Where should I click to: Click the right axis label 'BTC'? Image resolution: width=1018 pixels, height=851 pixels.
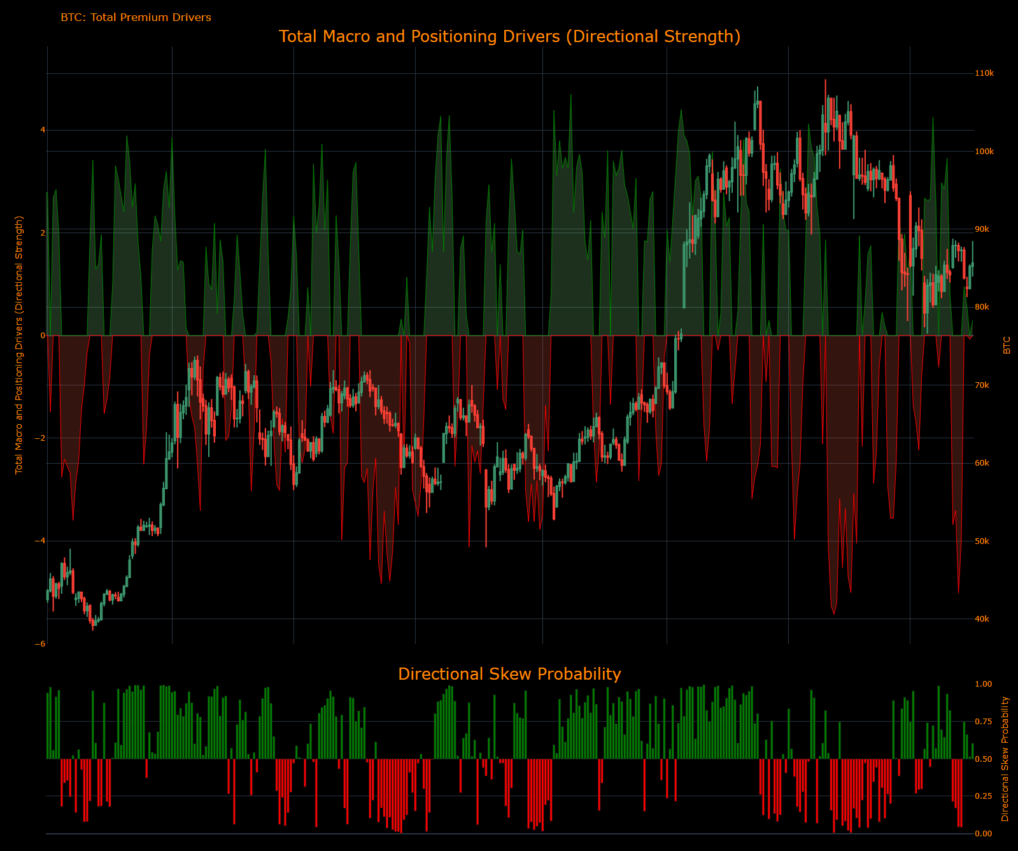(x=1007, y=345)
